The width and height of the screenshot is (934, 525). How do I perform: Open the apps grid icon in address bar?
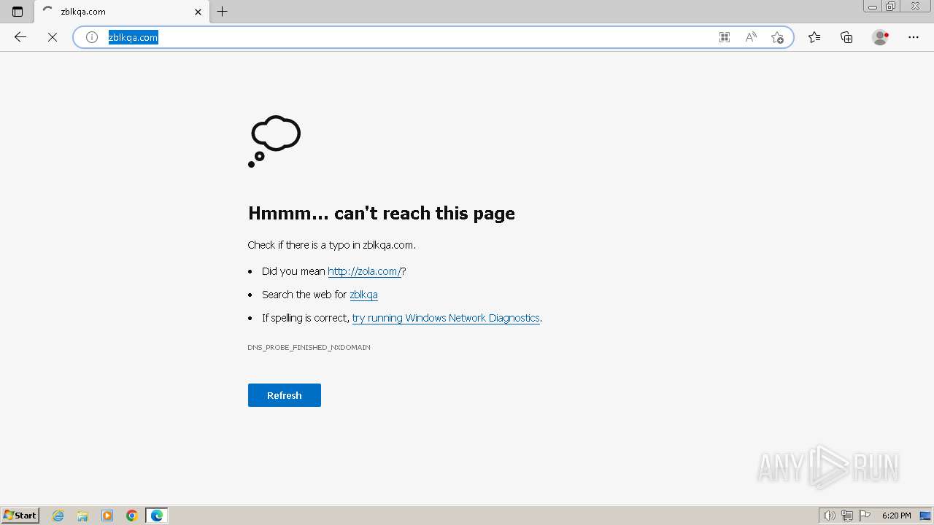(725, 37)
